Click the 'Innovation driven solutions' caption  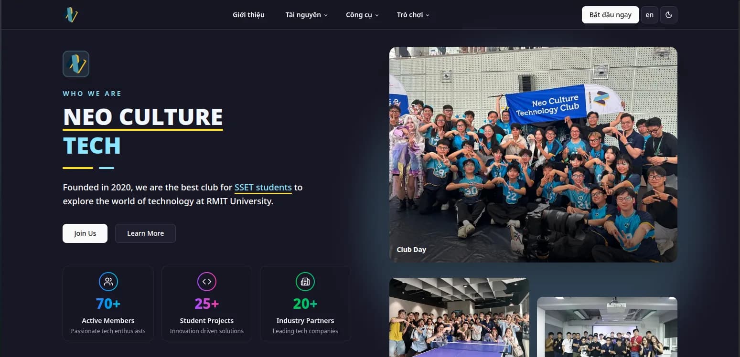(207, 331)
